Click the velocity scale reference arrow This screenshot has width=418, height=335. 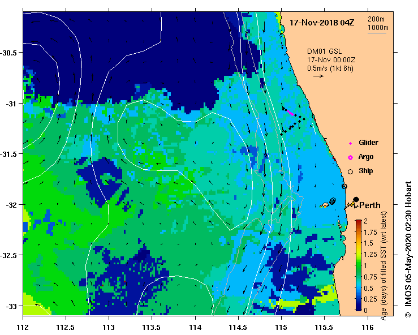(318, 76)
